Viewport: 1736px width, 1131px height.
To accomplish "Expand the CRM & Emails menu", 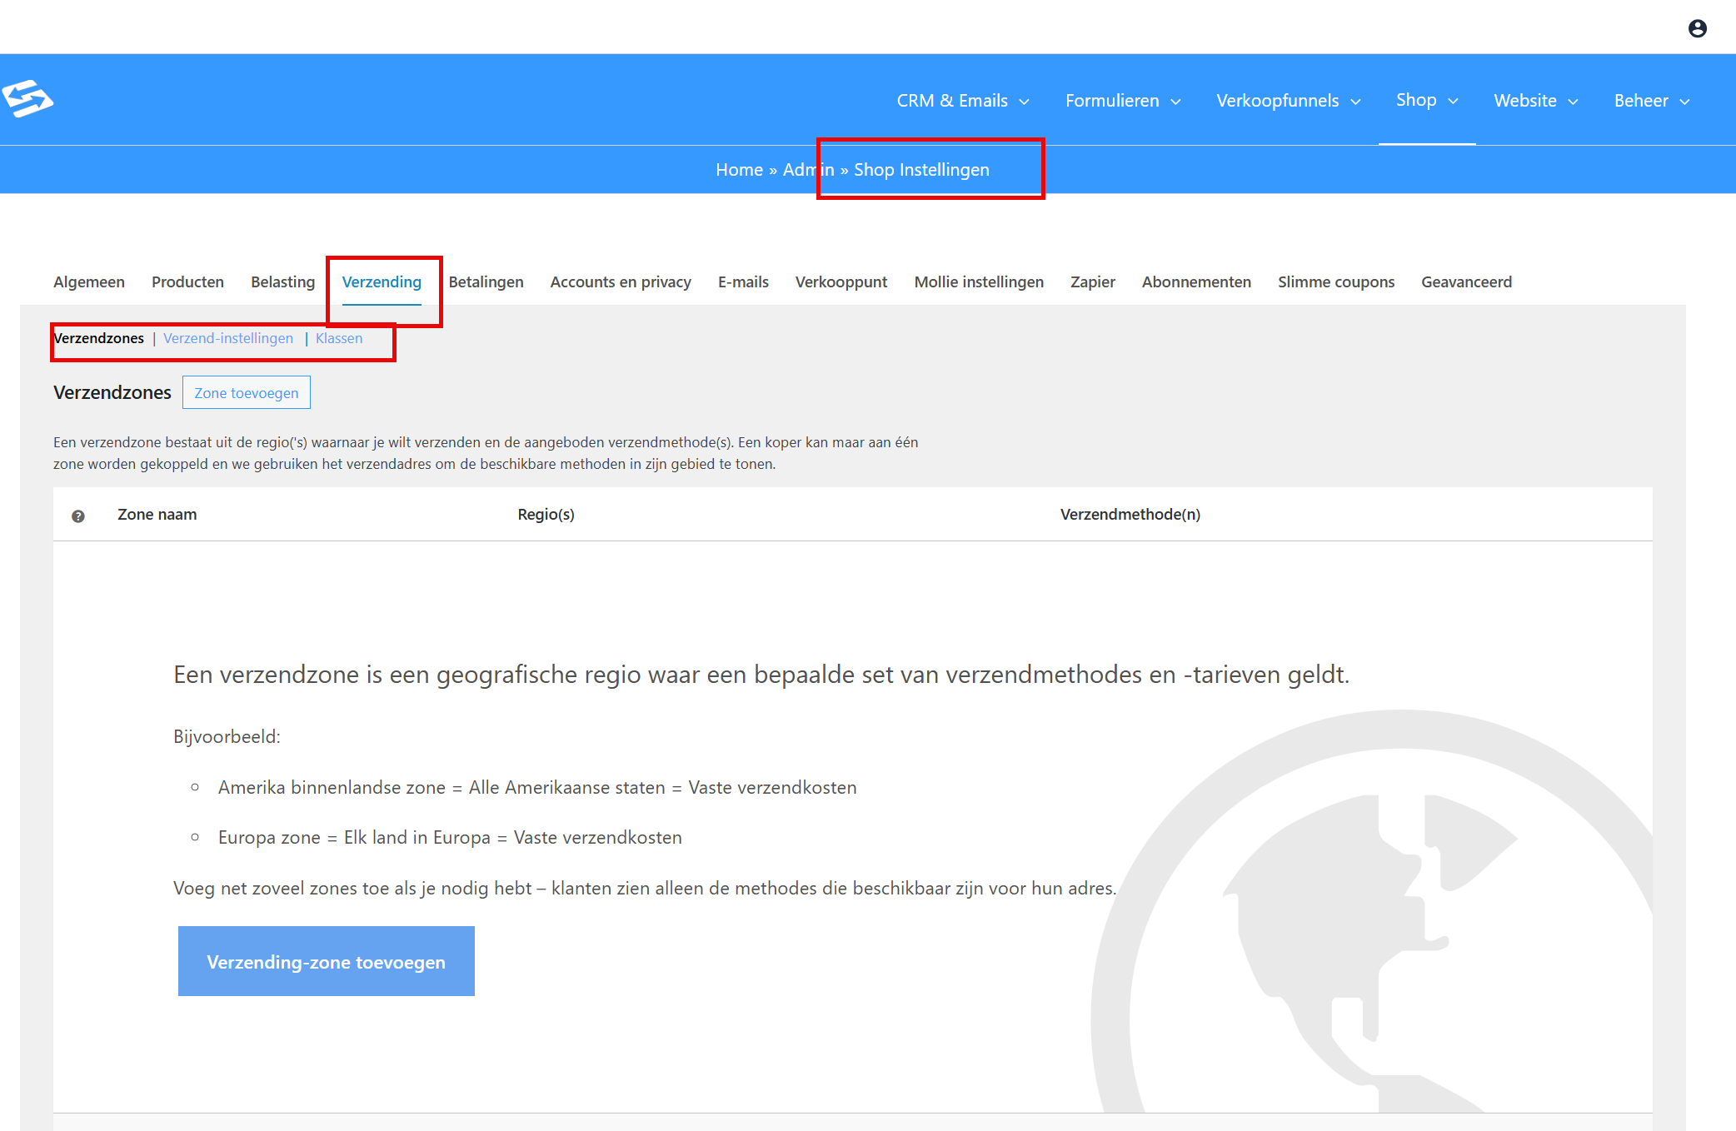I will 963,101.
